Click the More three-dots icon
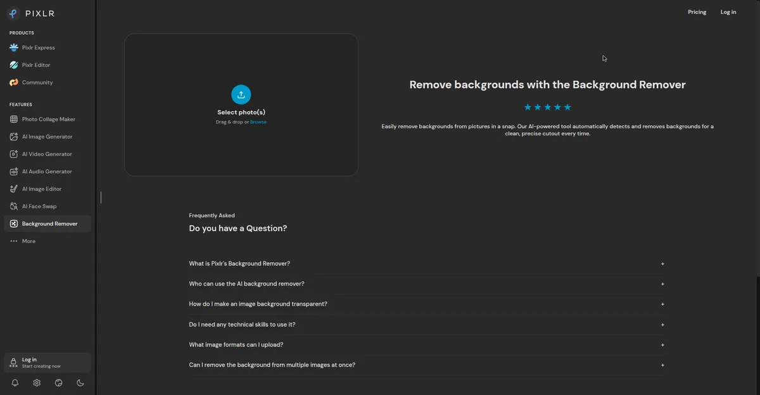Screen dimensions: 760x395 point(14,241)
